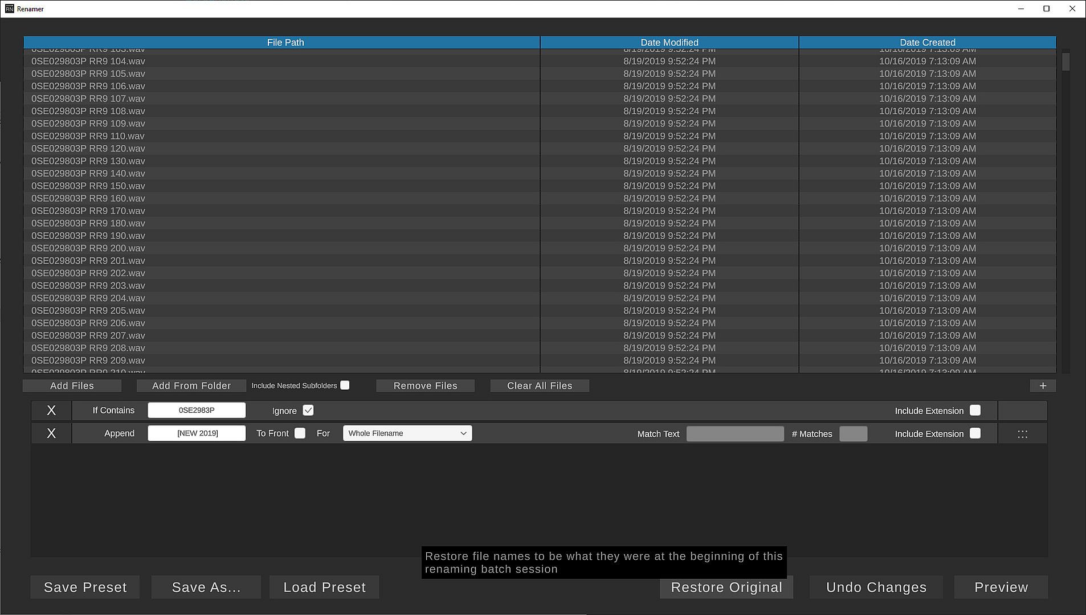The height and width of the screenshot is (615, 1086).
Task: Toggle Include Nested Subfolders checkbox
Action: pos(345,386)
